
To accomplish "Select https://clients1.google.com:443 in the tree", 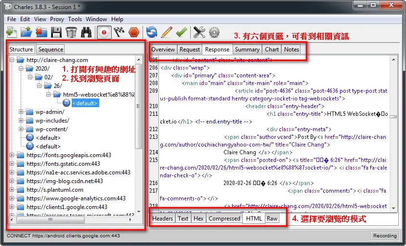I will click(67, 207).
